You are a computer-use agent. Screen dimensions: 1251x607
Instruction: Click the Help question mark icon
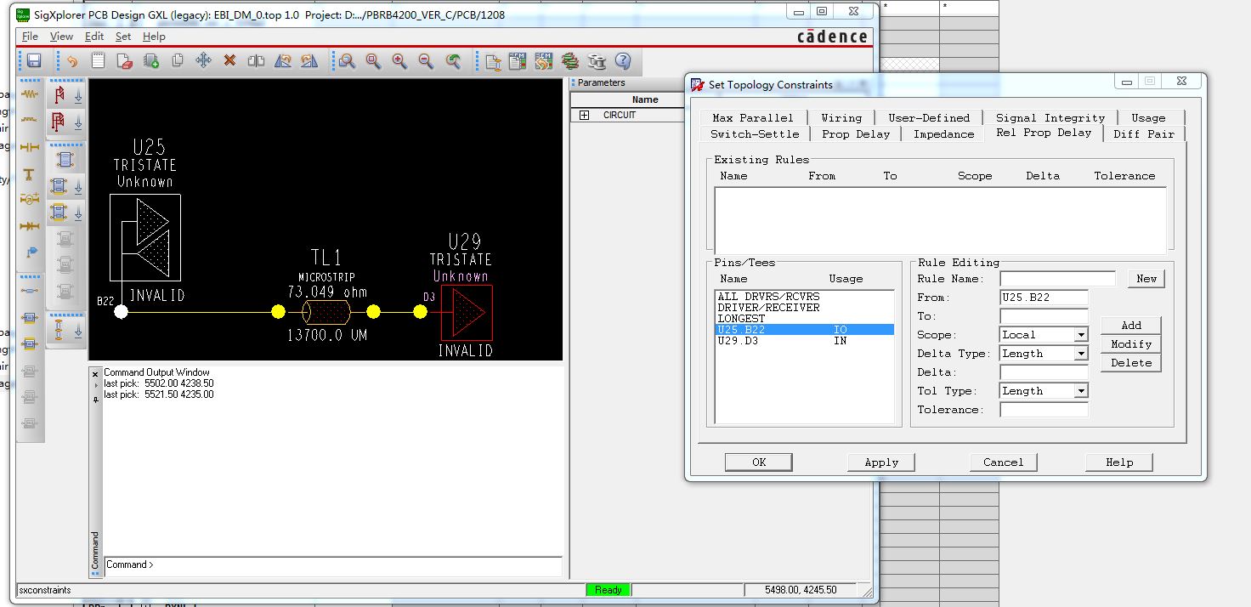pos(623,60)
